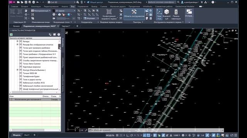Click the Open file folder icon
Screen dimensions: 247x138
22,2
